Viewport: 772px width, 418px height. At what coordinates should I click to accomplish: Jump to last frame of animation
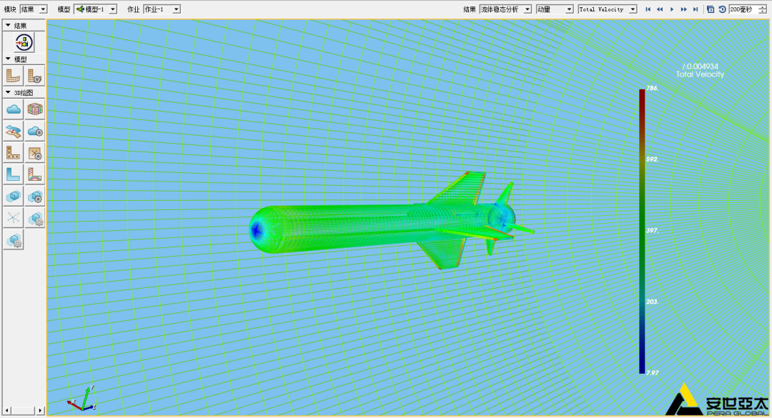(696, 9)
